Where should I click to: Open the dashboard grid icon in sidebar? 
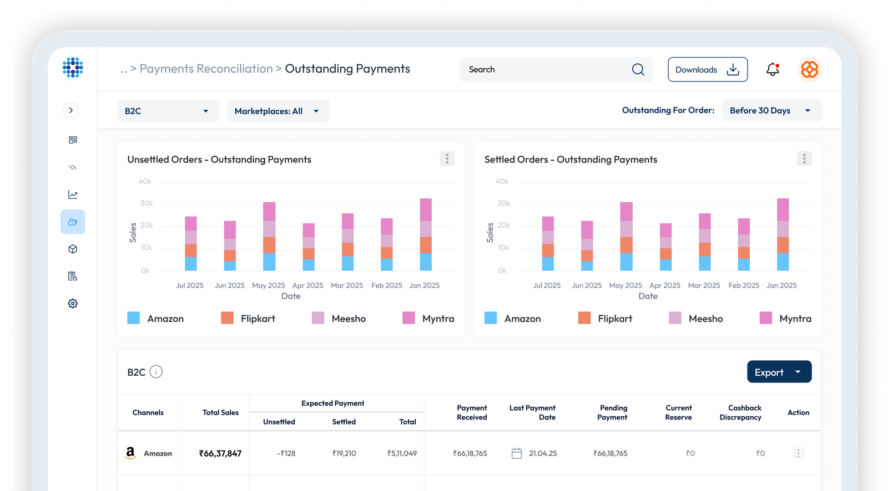(73, 140)
